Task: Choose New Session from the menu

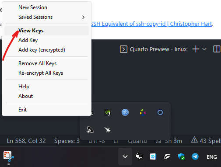Action: [46, 7]
